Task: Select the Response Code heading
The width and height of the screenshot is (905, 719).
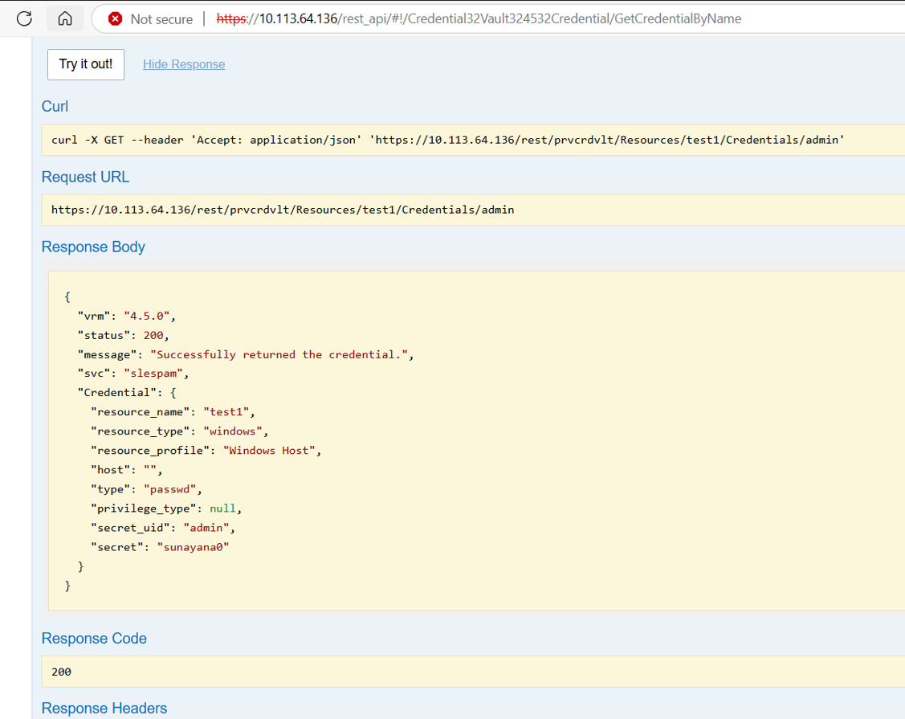Action: pos(94,638)
